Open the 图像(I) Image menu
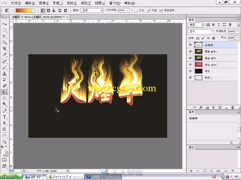The width and height of the screenshot is (241, 180). pos(44,3)
